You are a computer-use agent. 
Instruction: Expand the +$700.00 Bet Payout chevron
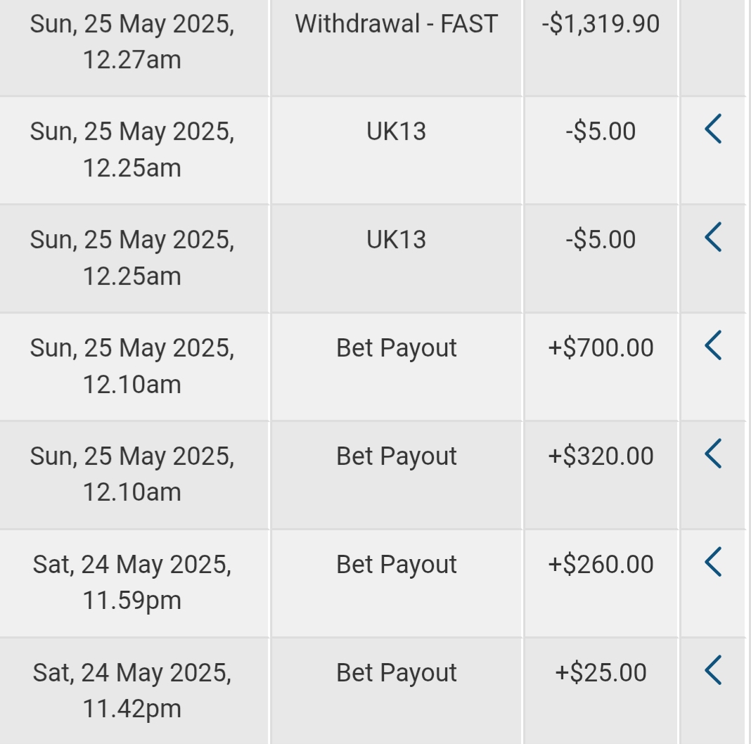[713, 346]
